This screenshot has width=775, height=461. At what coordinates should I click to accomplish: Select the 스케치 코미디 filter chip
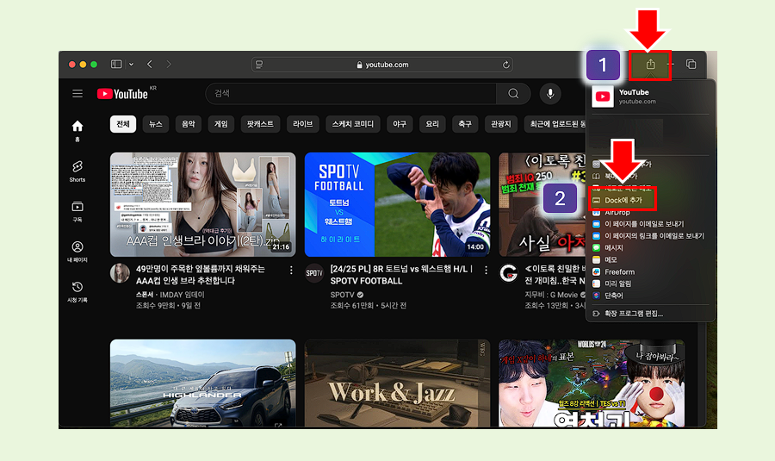(353, 124)
